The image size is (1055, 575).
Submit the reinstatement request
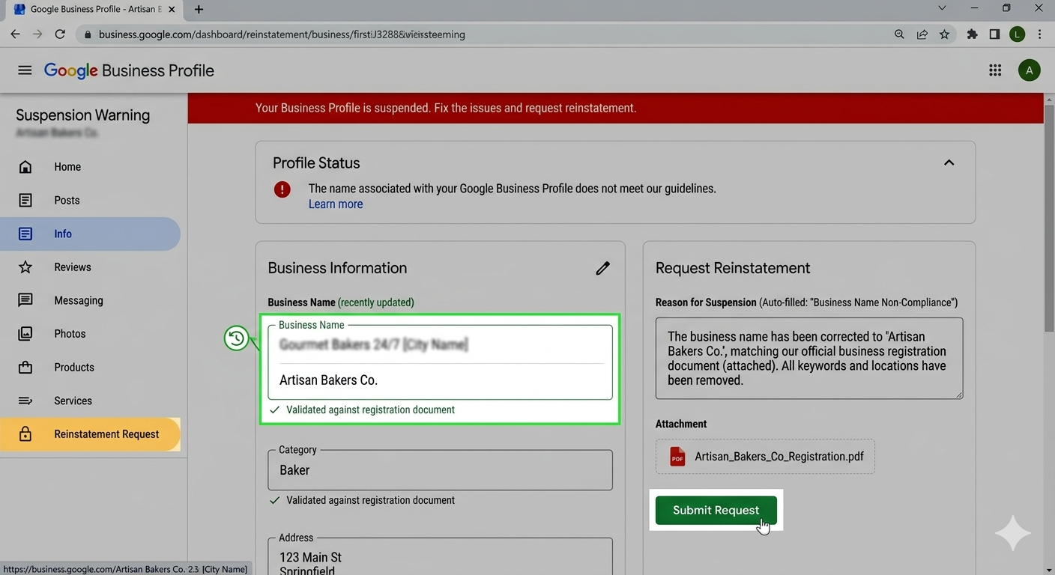coord(716,510)
